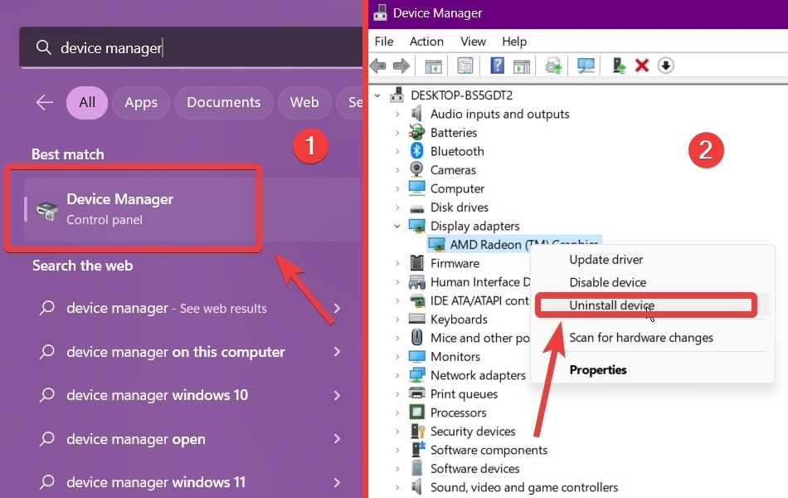Expand the Audio inputs and outputs category
The image size is (788, 498).
coord(397,115)
